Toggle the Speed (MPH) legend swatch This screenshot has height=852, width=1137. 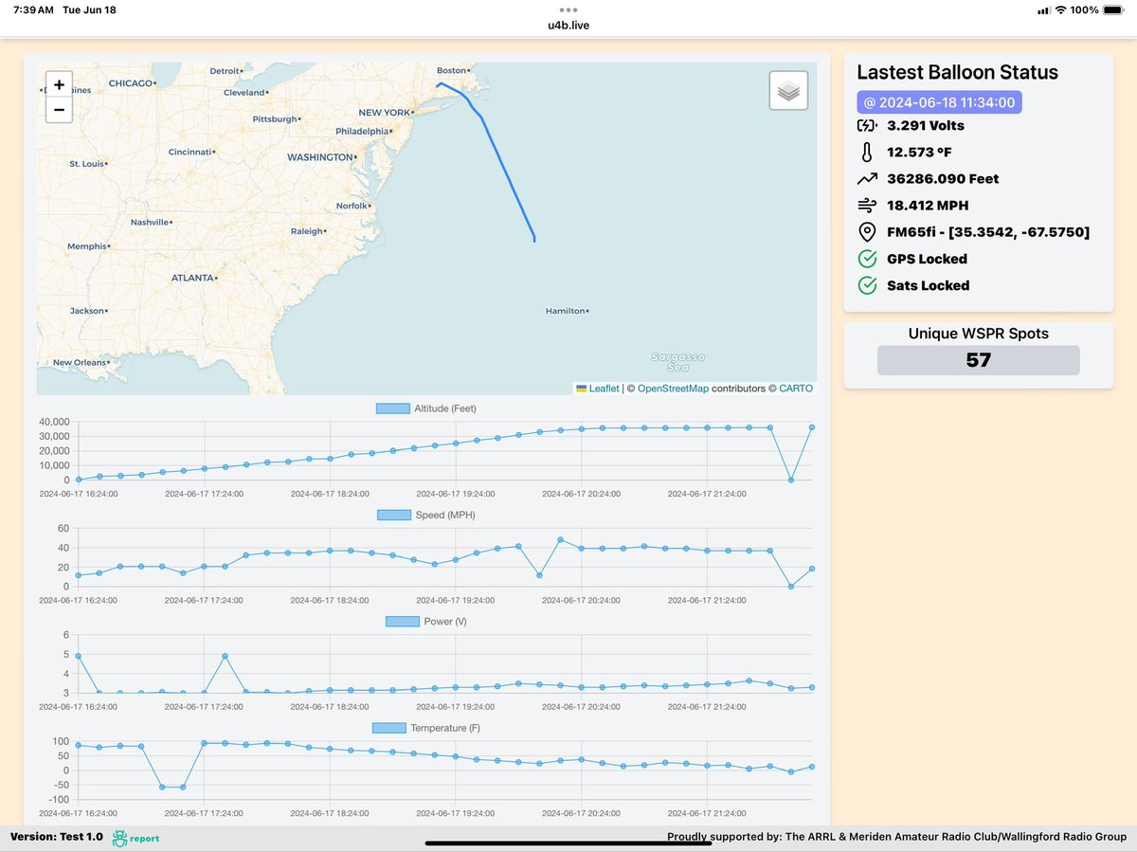pyautogui.click(x=393, y=515)
